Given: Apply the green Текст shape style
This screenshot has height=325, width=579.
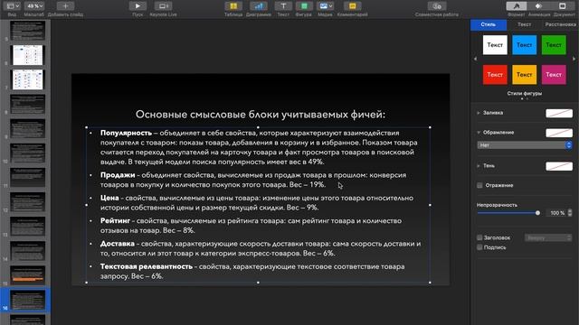Looking at the screenshot, I should pos(554,45).
